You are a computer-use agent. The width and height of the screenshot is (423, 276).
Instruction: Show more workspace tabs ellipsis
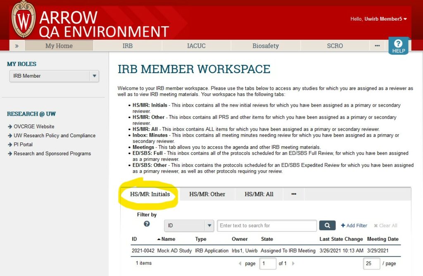point(294,194)
